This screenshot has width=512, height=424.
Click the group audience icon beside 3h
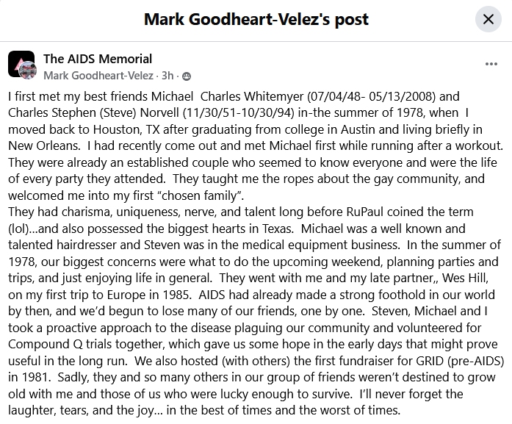[x=186, y=76]
